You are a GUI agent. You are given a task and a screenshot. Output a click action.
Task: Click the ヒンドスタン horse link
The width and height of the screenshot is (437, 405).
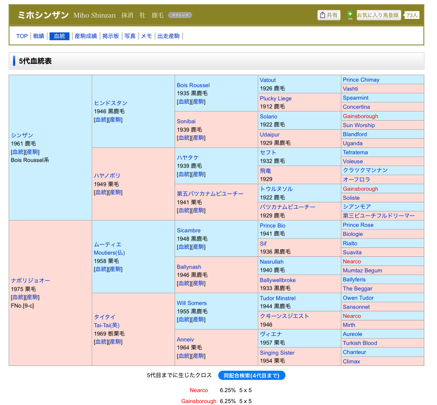tap(110, 103)
